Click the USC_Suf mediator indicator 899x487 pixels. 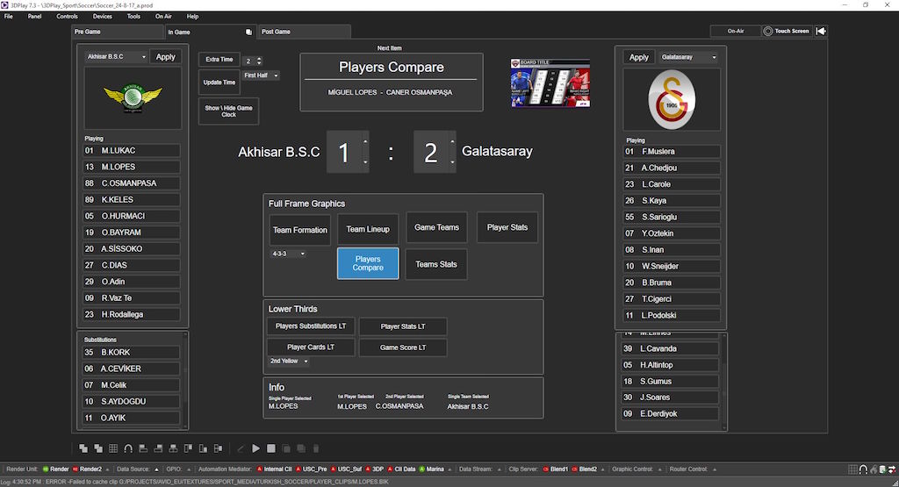coord(346,469)
